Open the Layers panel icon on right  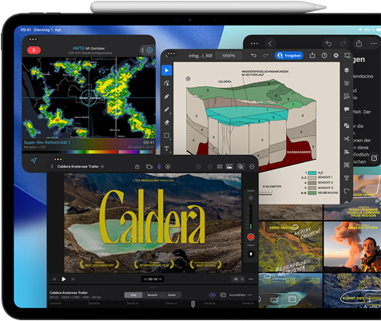click(x=347, y=70)
